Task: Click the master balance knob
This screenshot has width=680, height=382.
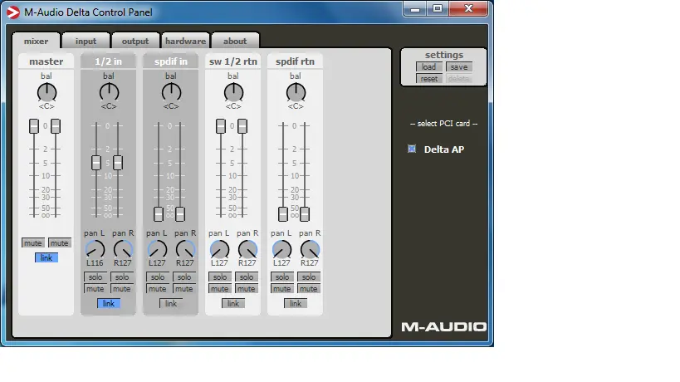Action: click(x=46, y=93)
